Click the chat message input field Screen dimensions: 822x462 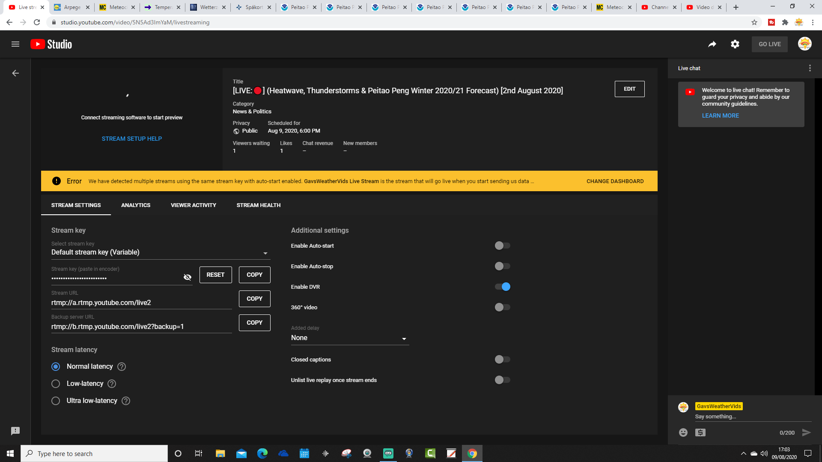[x=745, y=416]
